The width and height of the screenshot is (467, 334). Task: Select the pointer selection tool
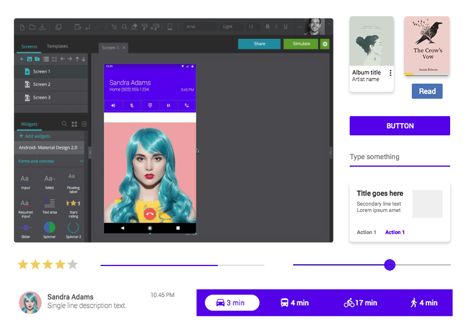click(114, 27)
